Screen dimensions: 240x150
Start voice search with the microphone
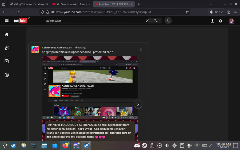tap(168, 21)
